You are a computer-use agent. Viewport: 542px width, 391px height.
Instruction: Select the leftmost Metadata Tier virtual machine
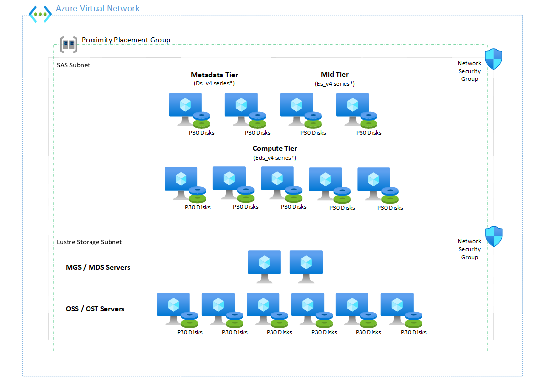[185, 109]
